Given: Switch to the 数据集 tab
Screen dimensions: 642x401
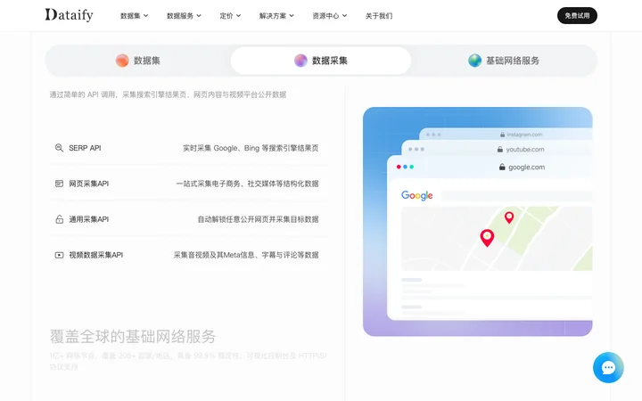Looking at the screenshot, I should click(x=138, y=61).
